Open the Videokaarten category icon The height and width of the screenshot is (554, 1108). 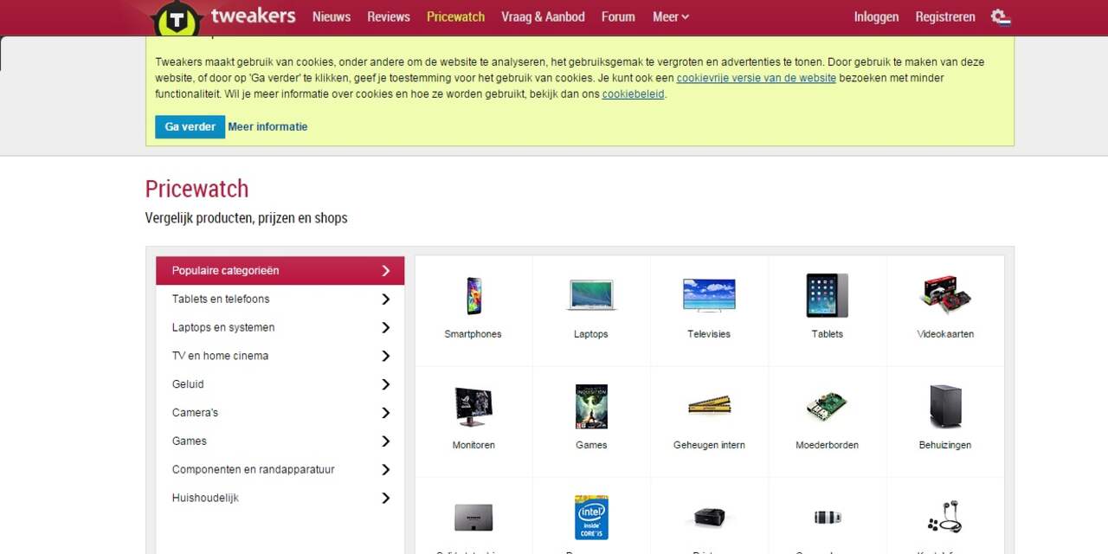pyautogui.click(x=944, y=295)
